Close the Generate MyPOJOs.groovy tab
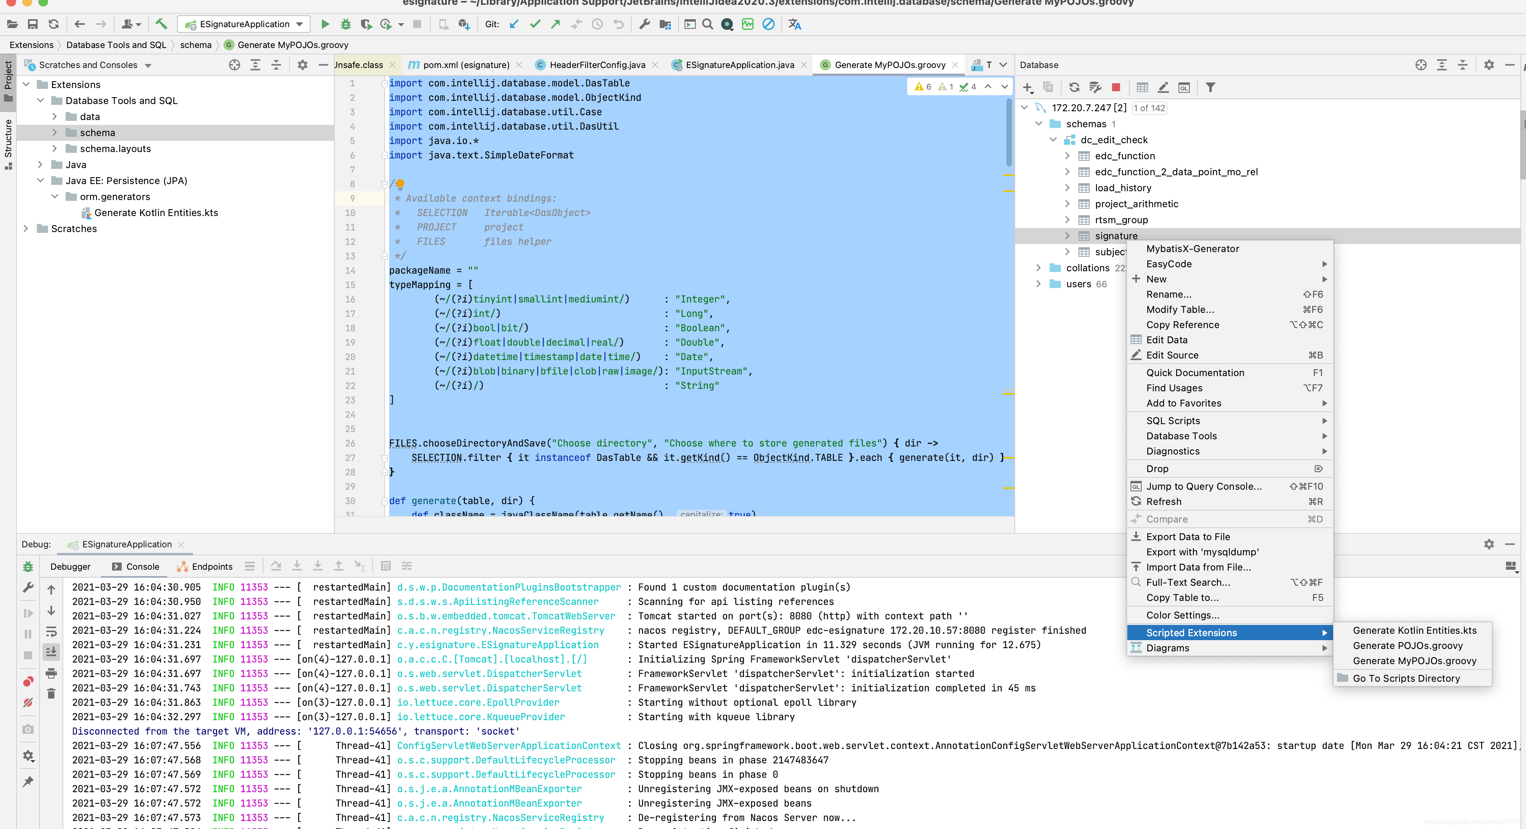 point(955,65)
